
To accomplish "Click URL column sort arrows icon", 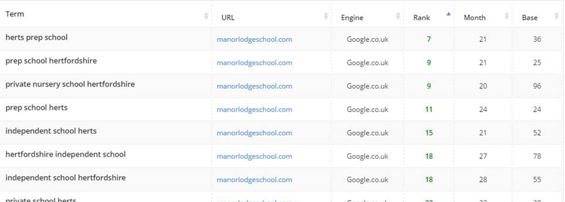I will pos(326,16).
